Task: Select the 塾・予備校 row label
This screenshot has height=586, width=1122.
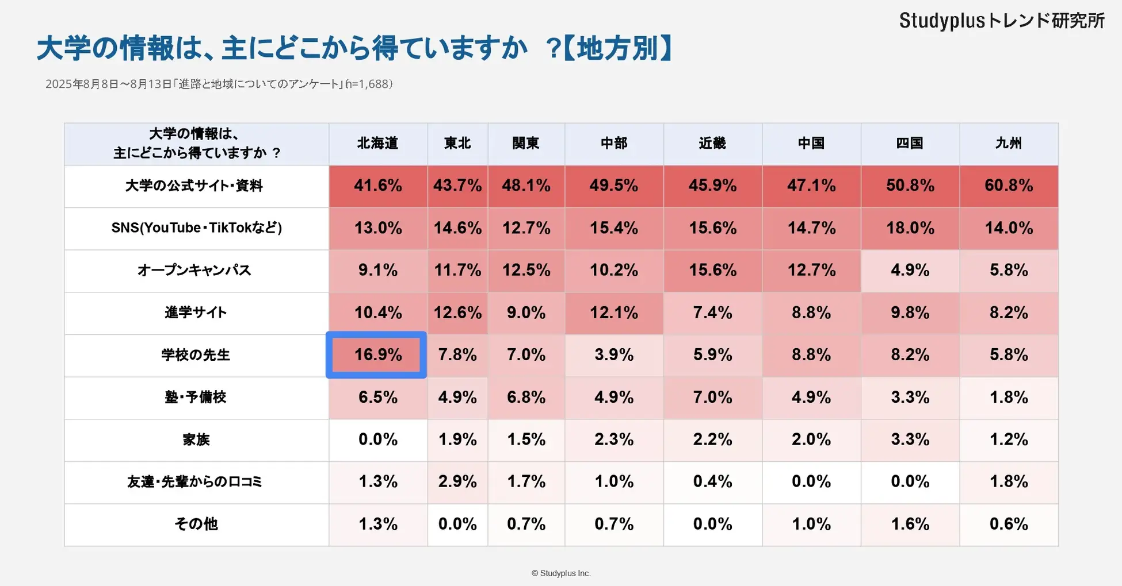Action: (x=196, y=398)
